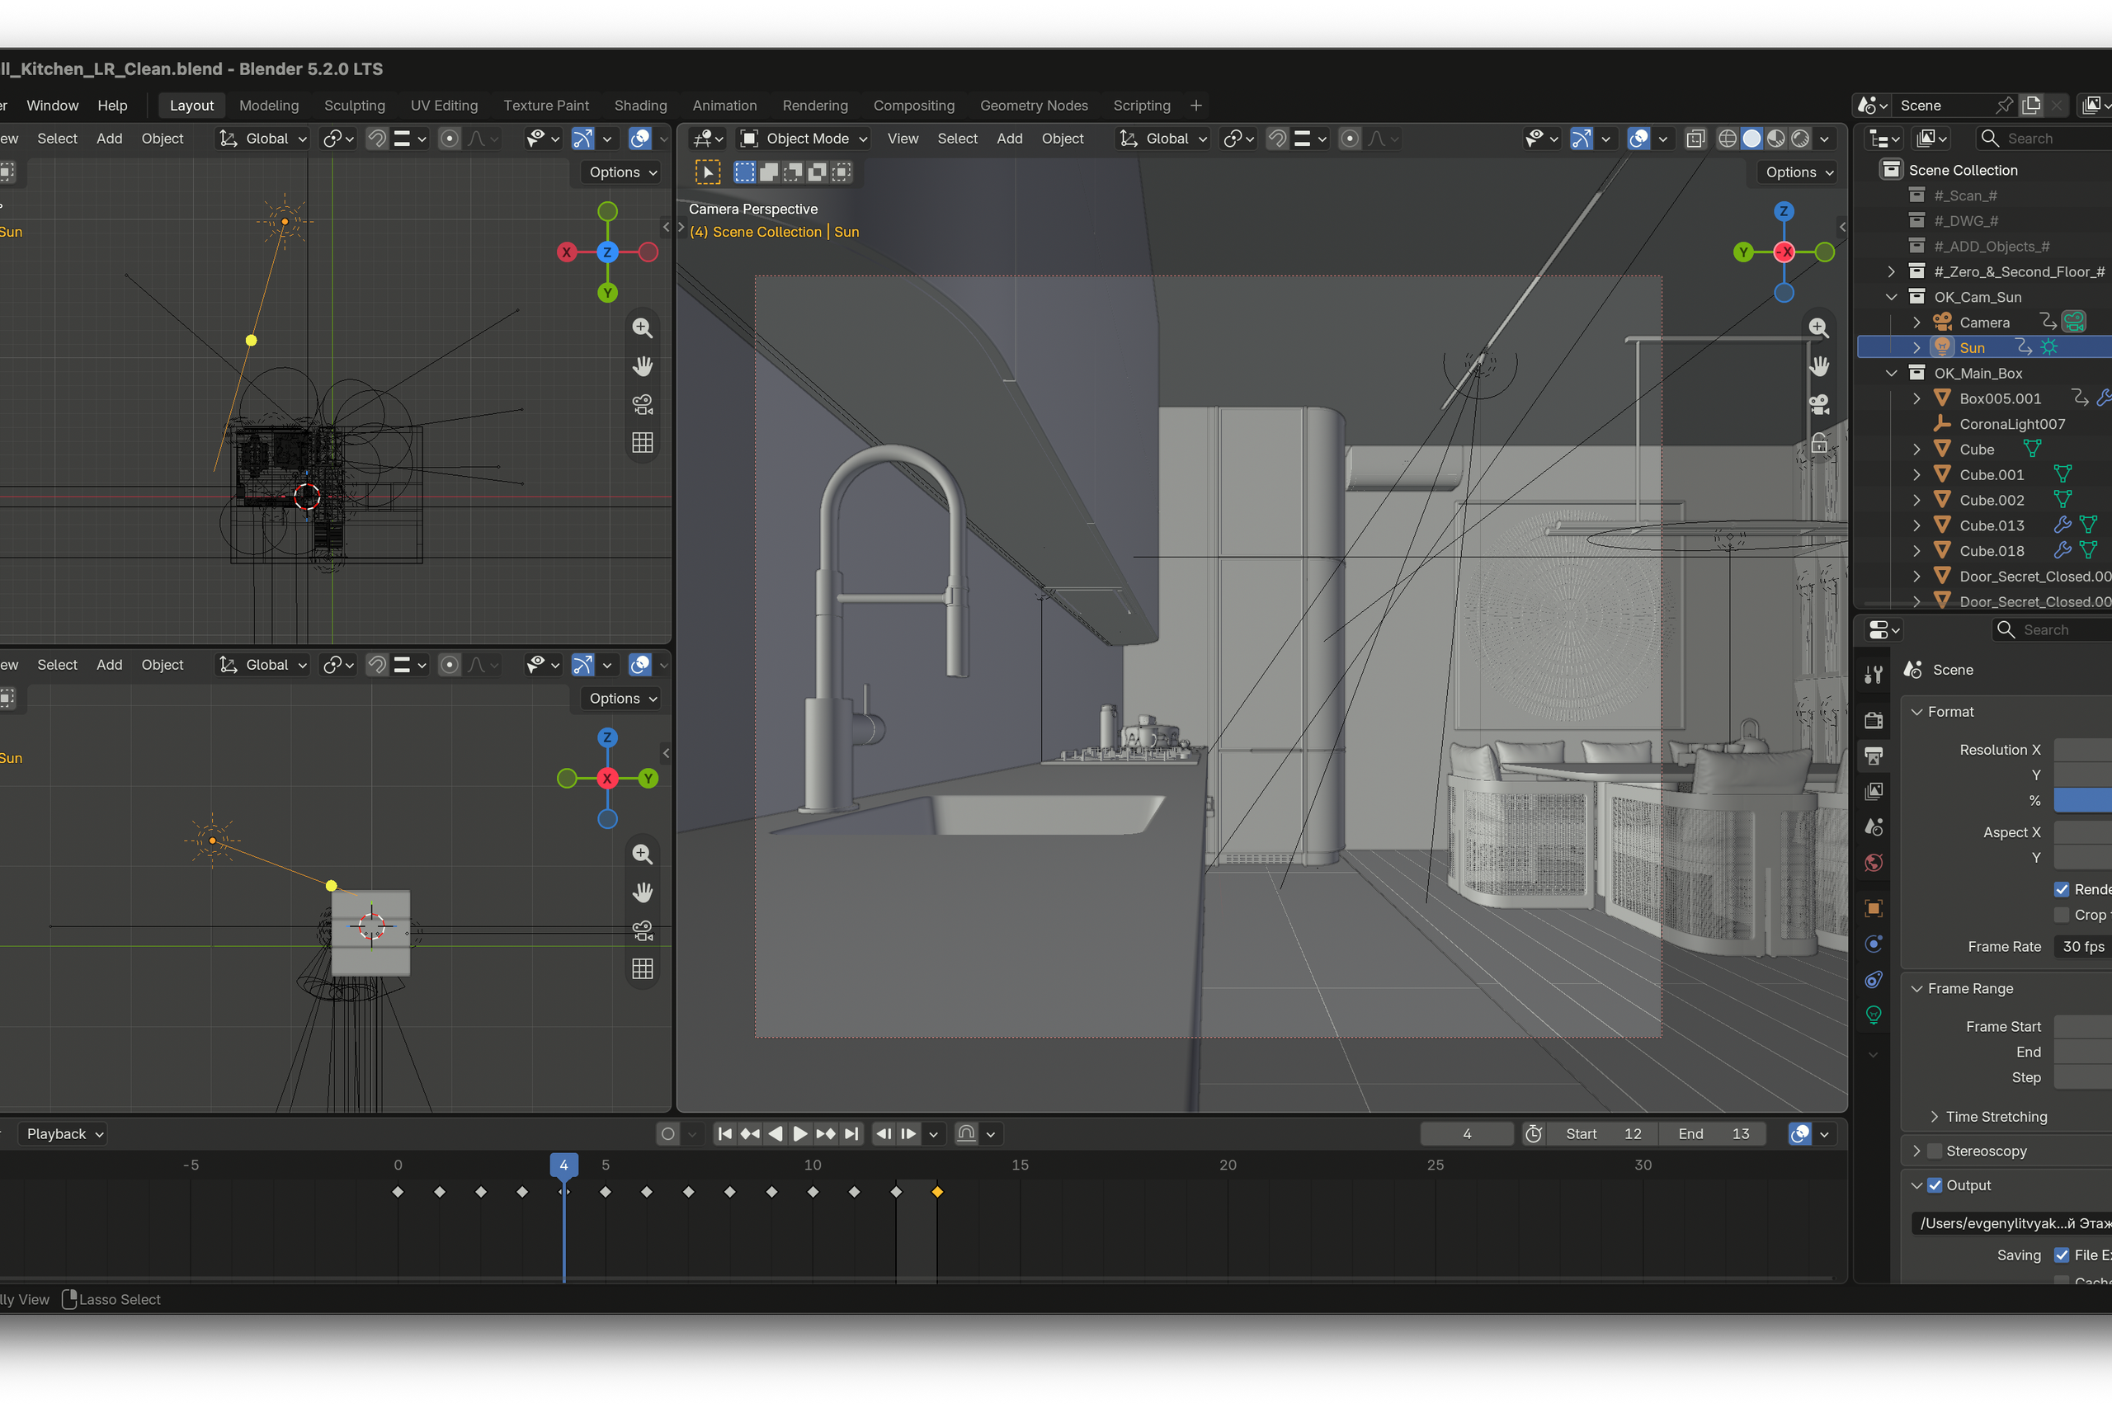Open Output properties printer tab icon
Viewport: 2112px width, 1408px height.
(x=1873, y=756)
